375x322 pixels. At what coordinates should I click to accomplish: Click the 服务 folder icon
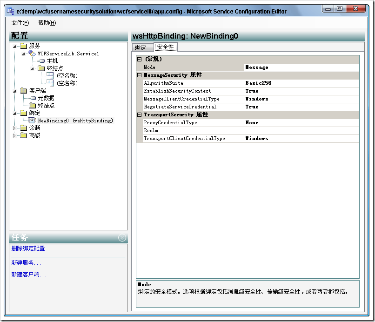23,46
